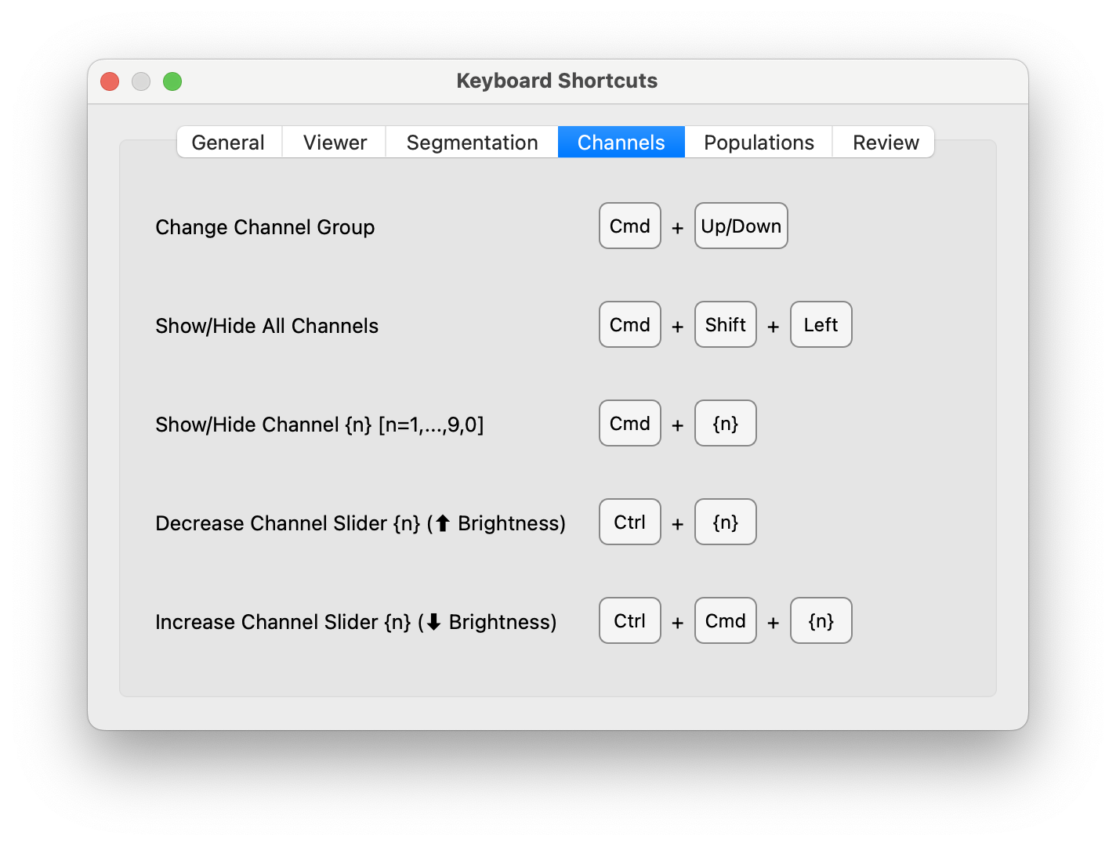Click the Left key badge

point(821,324)
